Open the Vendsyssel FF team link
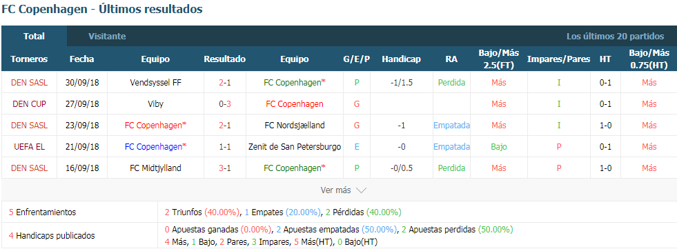 [x=155, y=82]
